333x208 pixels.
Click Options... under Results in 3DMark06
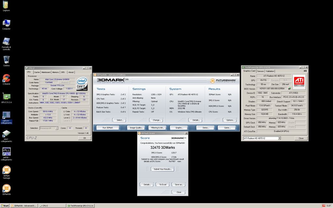click(230, 120)
